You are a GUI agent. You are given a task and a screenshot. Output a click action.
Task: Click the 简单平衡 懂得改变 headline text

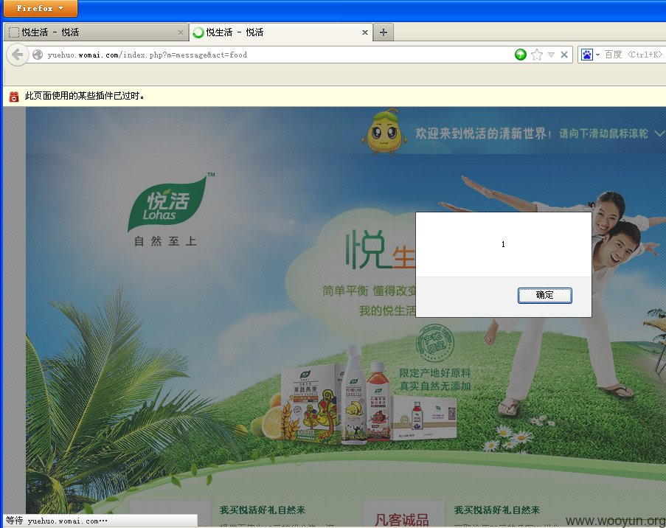pos(369,291)
